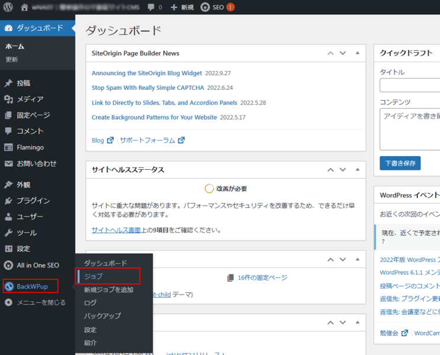Screen dimensions: 440x355
Task: Open Link to Directly to Slides article
Action: pyautogui.click(x=165, y=102)
